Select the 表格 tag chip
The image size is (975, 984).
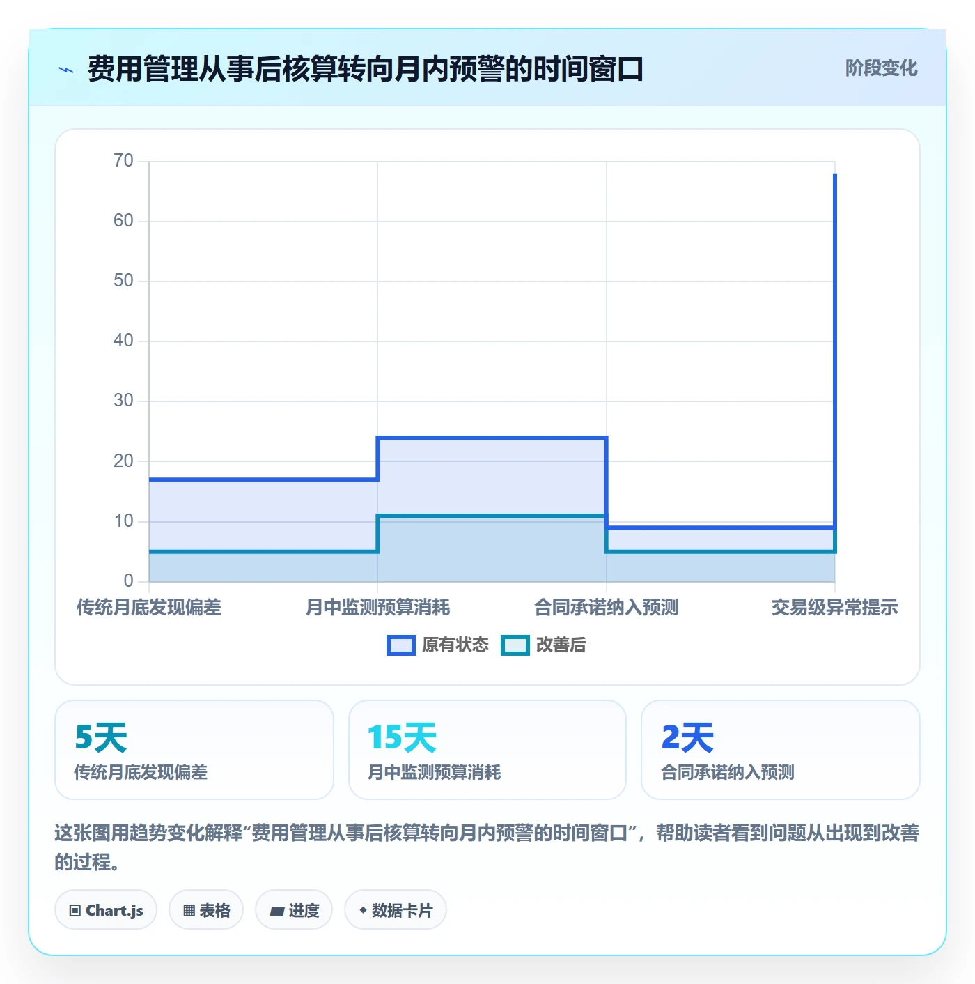206,910
